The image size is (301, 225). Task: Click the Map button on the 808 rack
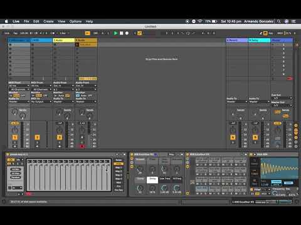171,154
